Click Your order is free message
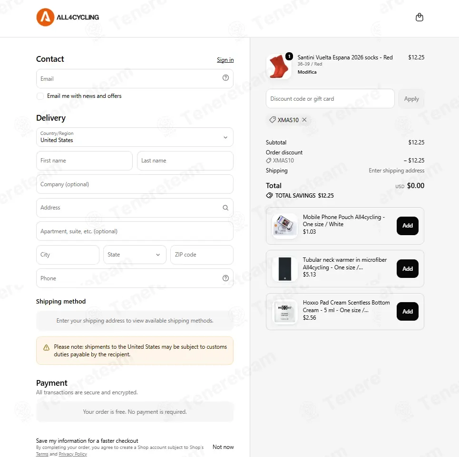The width and height of the screenshot is (459, 457). (135, 412)
